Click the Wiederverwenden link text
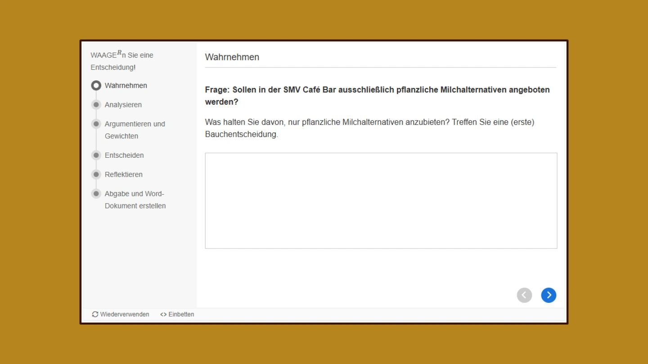This screenshot has height=364, width=648. (125, 314)
